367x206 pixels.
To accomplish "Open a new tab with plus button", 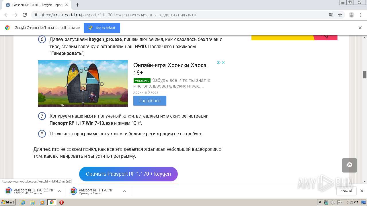I will tap(77, 5).
